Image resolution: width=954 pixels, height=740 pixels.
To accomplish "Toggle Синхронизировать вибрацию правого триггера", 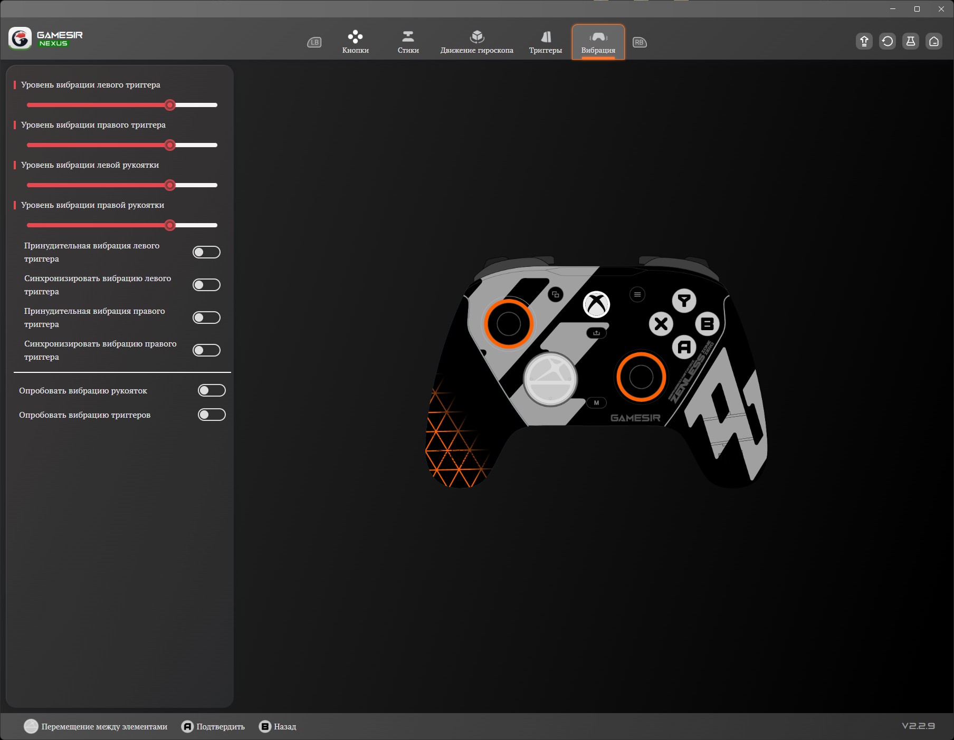I will (x=206, y=350).
